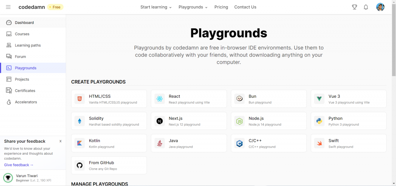This screenshot has height=186, width=396.
Task: Create a C/C++ playground
Action: 269,143
